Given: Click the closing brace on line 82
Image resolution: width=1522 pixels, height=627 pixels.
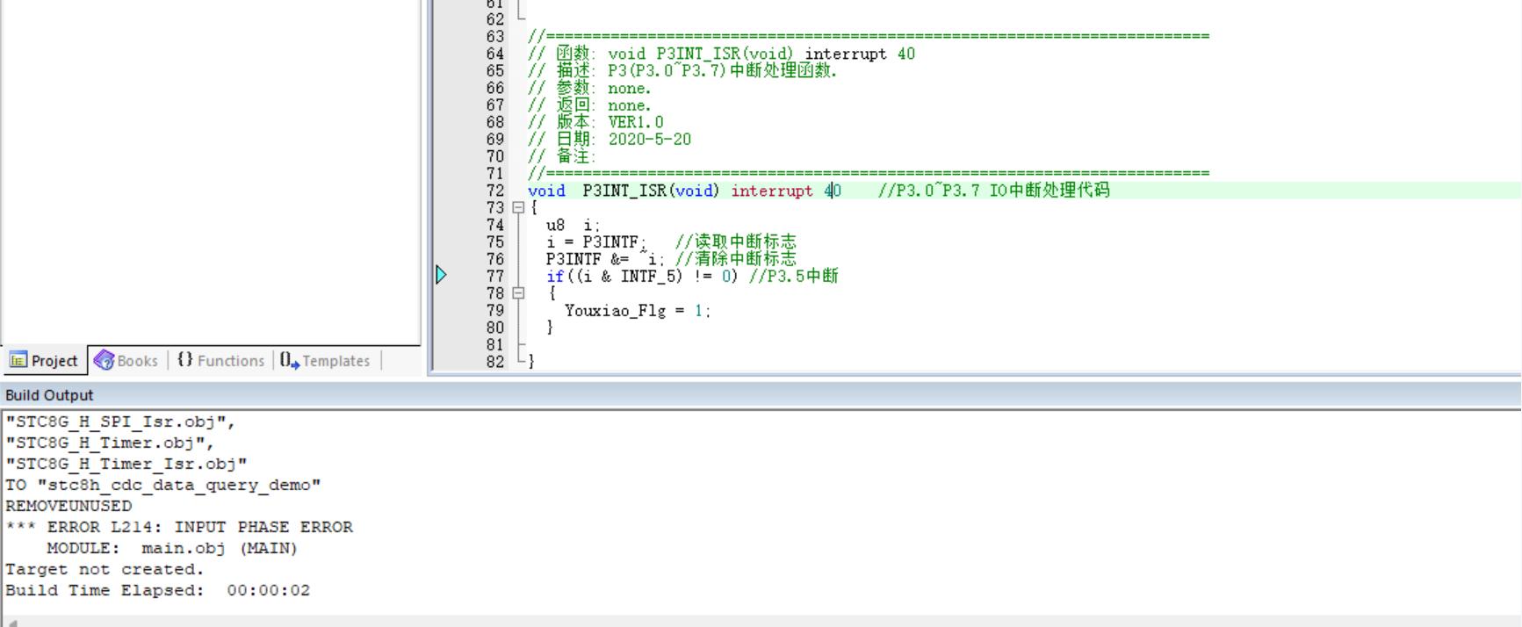Looking at the screenshot, I should tap(530, 361).
